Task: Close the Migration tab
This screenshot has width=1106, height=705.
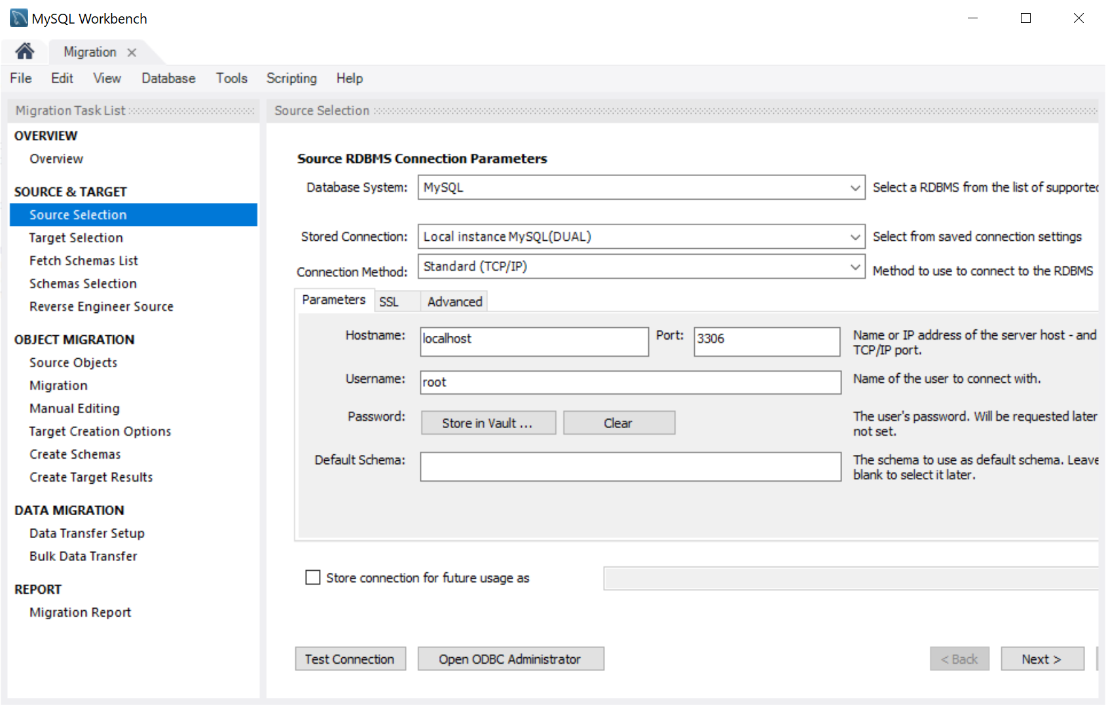Action: tap(132, 52)
